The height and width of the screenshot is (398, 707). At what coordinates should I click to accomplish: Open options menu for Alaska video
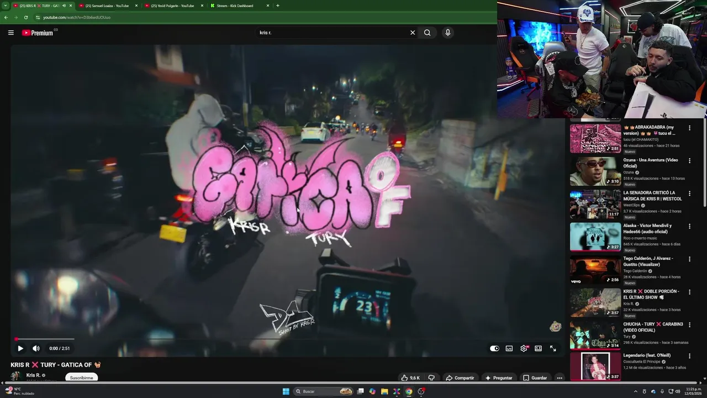coord(689,226)
